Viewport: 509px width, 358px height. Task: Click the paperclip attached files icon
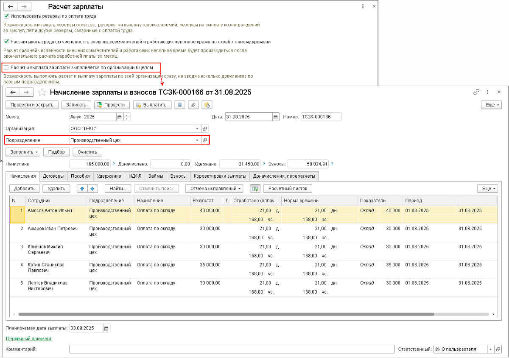193,105
